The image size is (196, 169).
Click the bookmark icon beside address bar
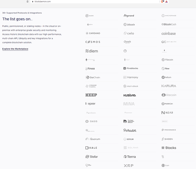(27, 1)
